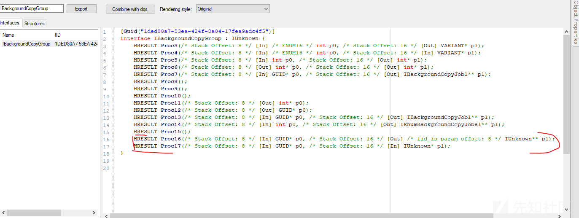
Task: Sort by the IID column header
Action: pos(75,35)
